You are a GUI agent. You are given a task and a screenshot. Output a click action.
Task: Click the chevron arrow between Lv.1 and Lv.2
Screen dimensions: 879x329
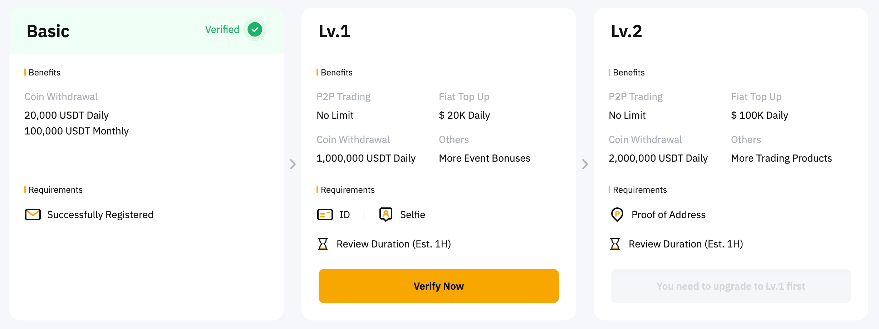(585, 164)
